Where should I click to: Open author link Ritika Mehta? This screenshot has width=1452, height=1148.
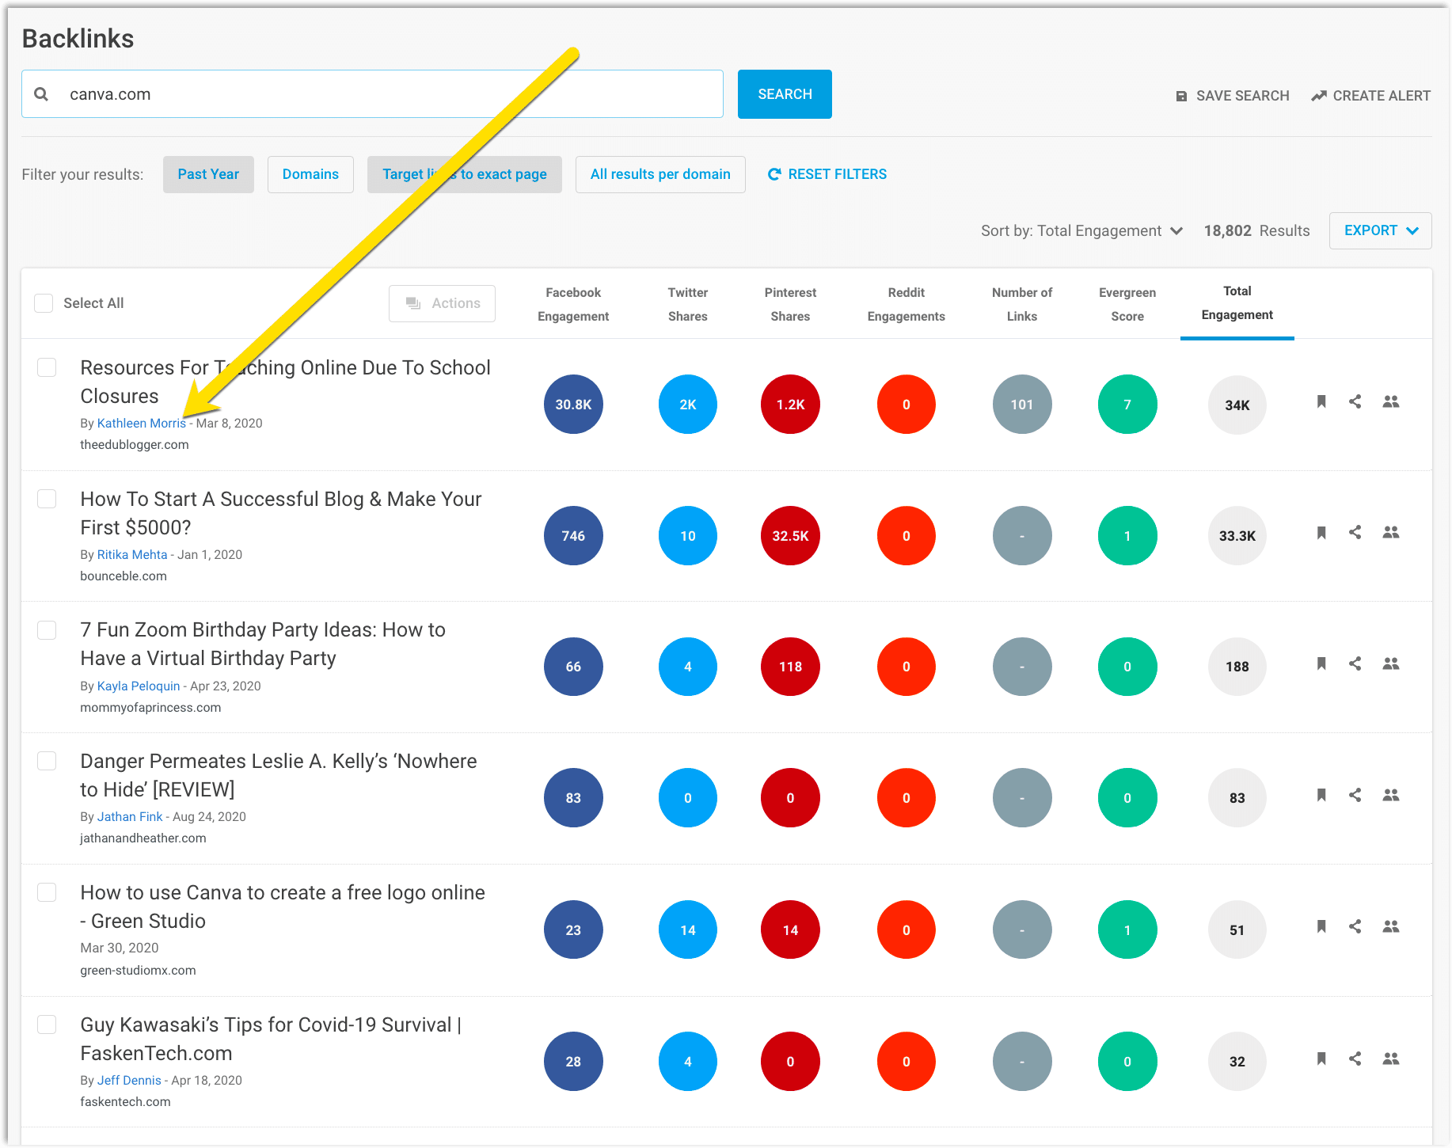tap(132, 554)
